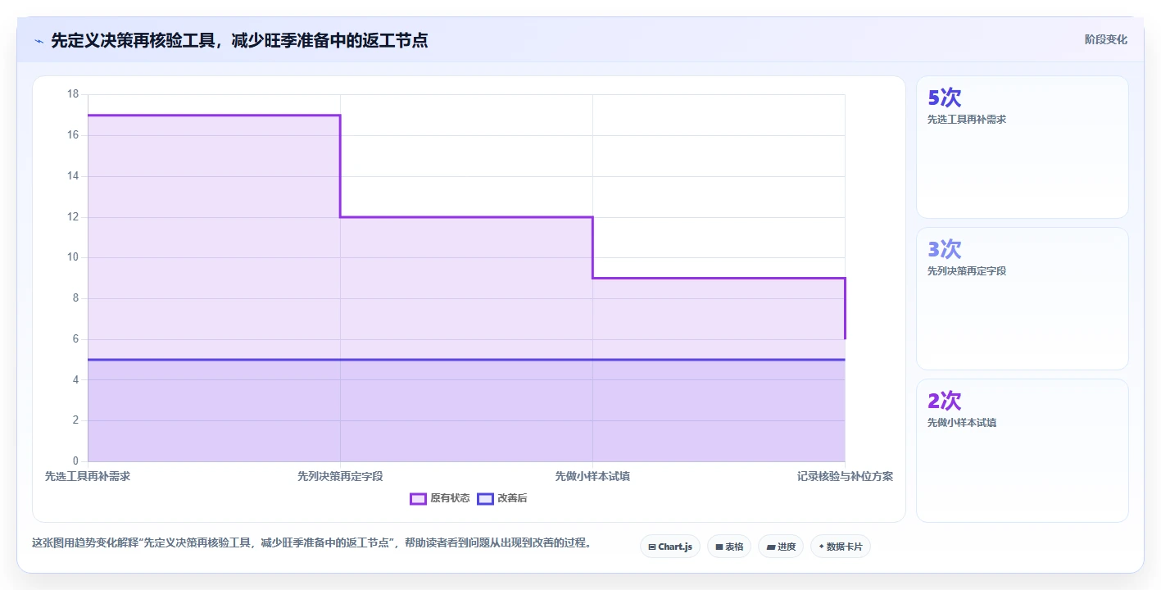Screen dimensions: 1161x590
Task: Click y-axis value 12
Action: coord(73,217)
